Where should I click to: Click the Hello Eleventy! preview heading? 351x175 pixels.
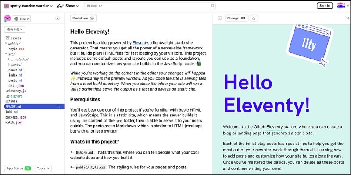267,94
